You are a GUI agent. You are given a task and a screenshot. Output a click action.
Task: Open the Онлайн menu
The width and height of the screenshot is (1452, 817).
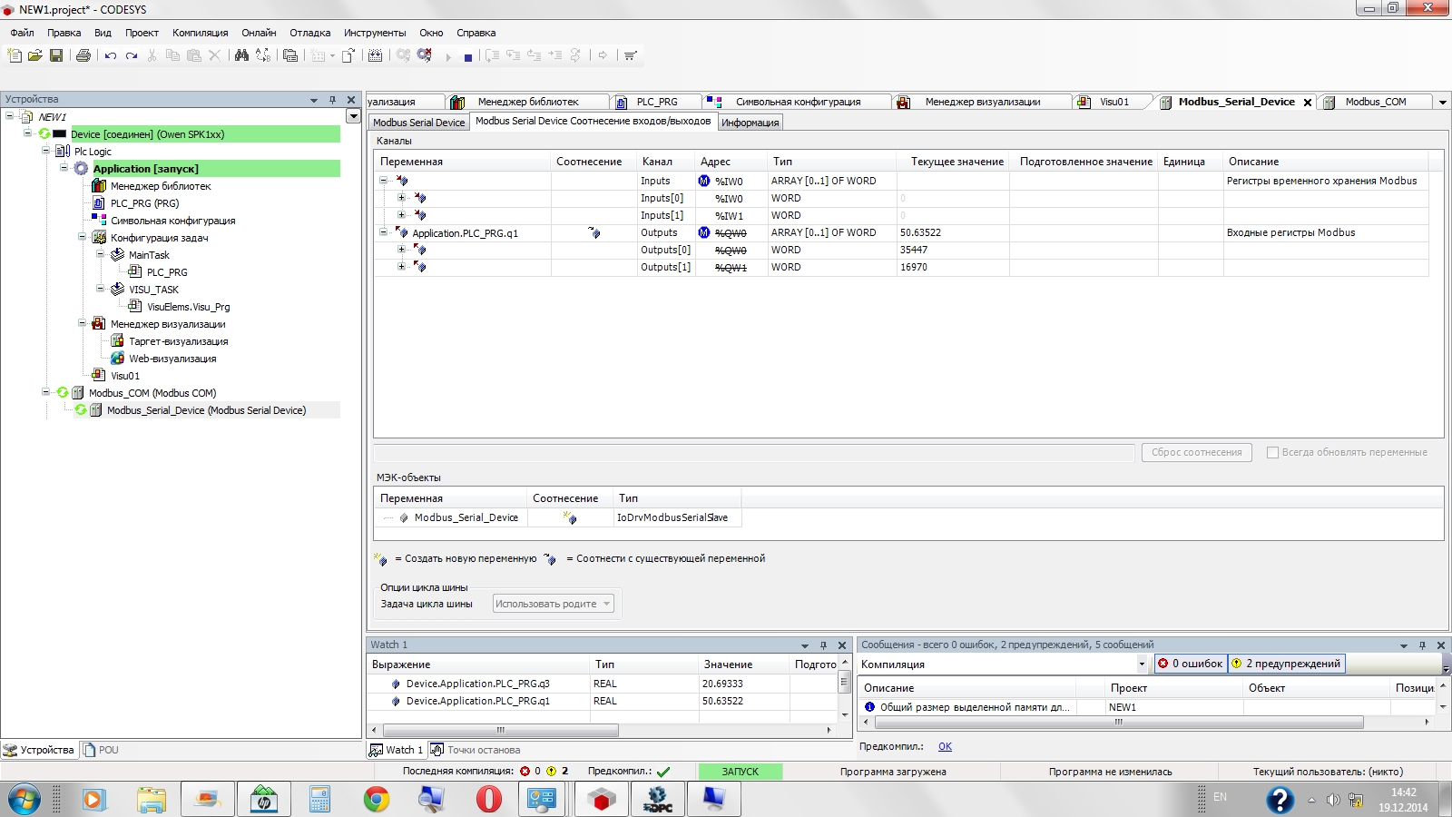pos(259,33)
